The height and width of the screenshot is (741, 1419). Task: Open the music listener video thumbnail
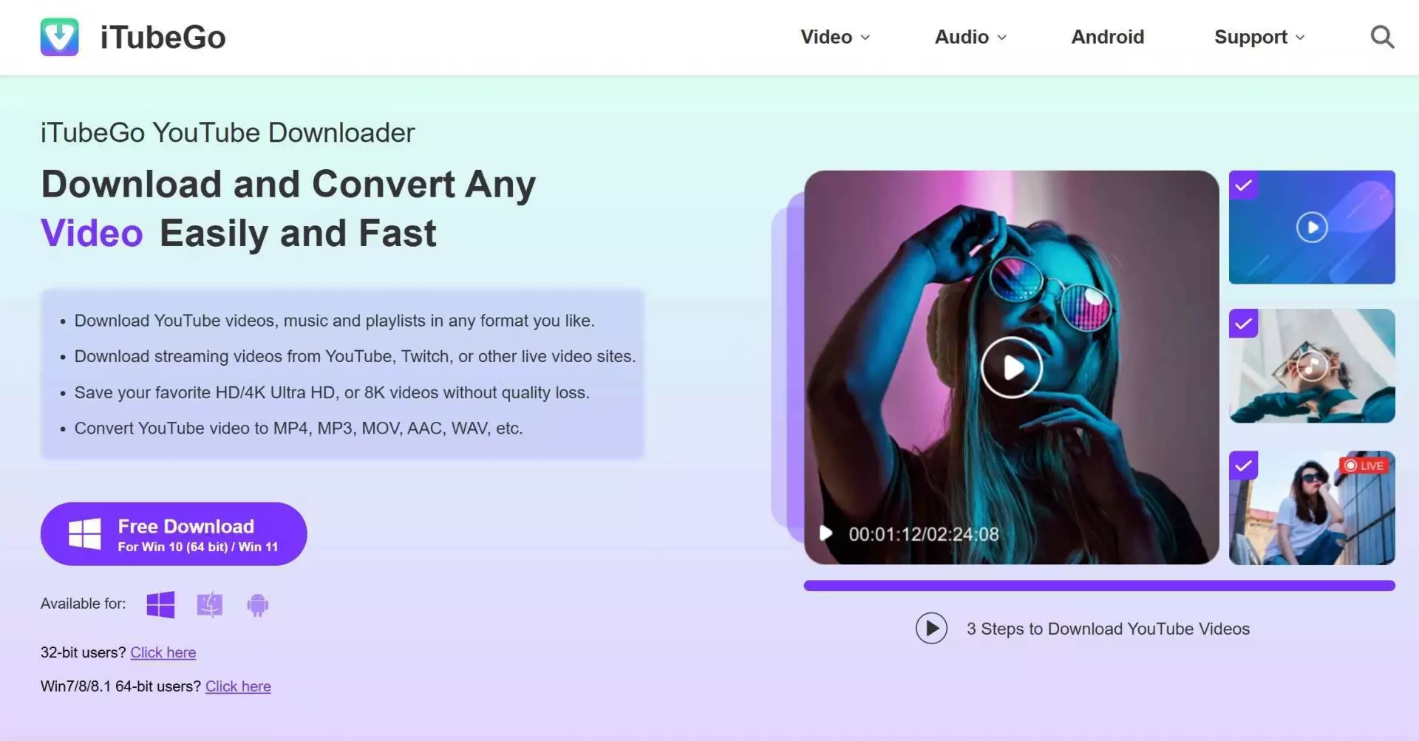pos(1312,366)
